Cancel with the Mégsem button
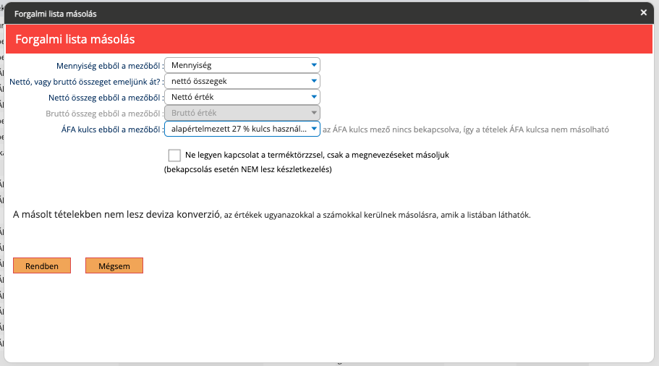 click(x=114, y=265)
